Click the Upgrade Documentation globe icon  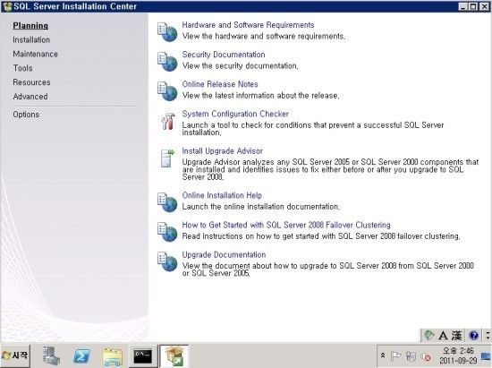click(167, 261)
